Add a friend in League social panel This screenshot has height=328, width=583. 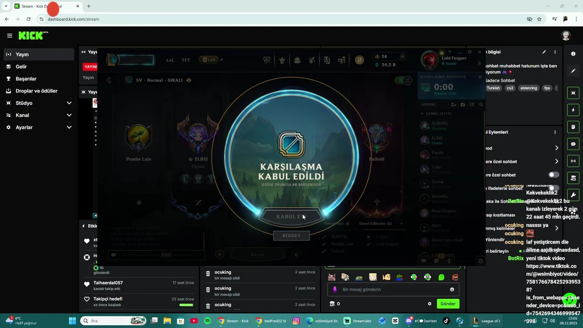click(454, 104)
